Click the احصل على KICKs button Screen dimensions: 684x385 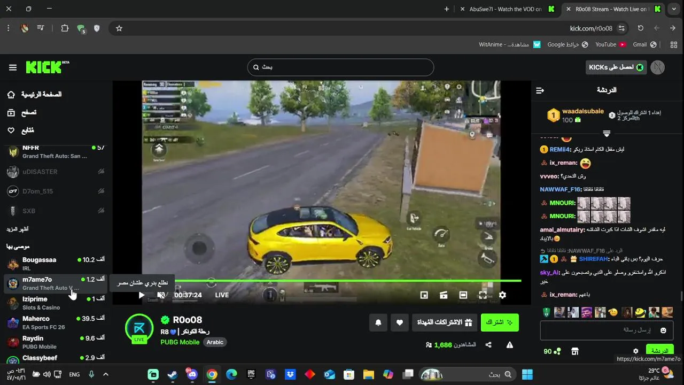pos(616,67)
